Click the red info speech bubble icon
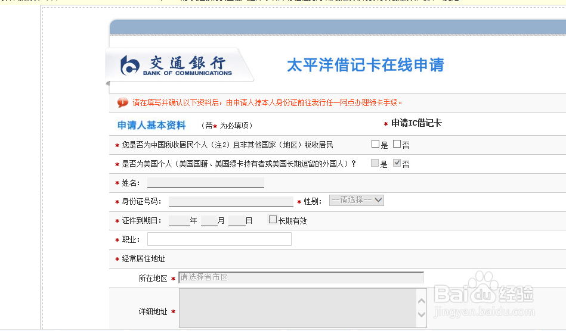 pyautogui.click(x=122, y=102)
